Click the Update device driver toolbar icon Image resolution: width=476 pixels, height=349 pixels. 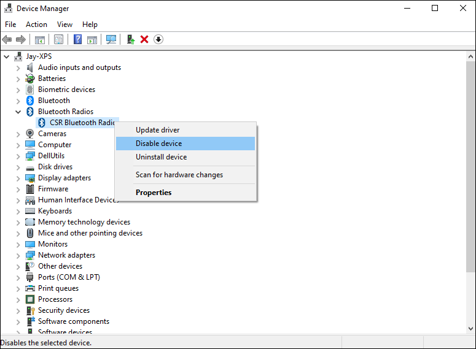(130, 39)
